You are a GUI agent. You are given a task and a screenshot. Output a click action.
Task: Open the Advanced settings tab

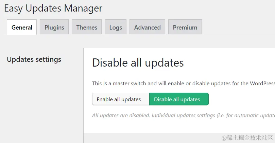click(x=147, y=28)
